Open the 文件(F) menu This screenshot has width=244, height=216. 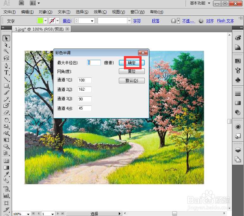(x=10, y=12)
